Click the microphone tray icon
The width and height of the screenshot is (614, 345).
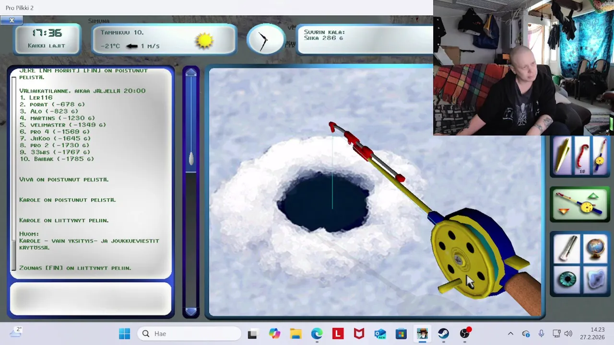[x=541, y=333]
